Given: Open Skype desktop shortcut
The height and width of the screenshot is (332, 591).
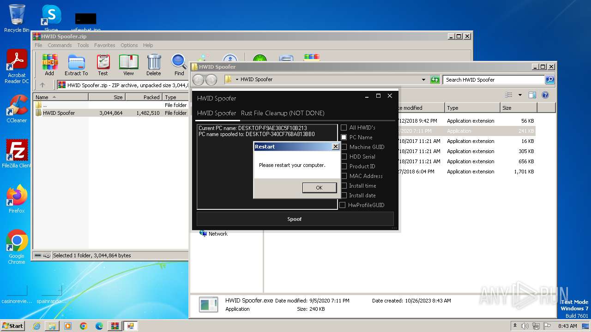Looking at the screenshot, I should pos(51,18).
